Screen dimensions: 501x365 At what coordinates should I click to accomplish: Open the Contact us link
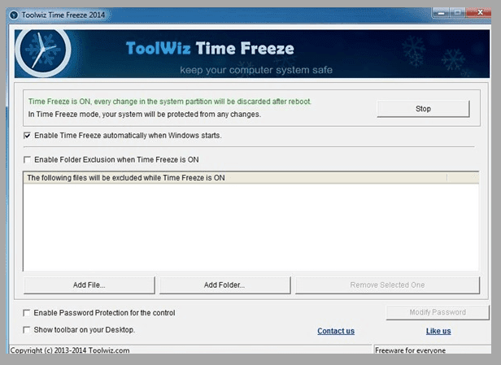pos(336,331)
